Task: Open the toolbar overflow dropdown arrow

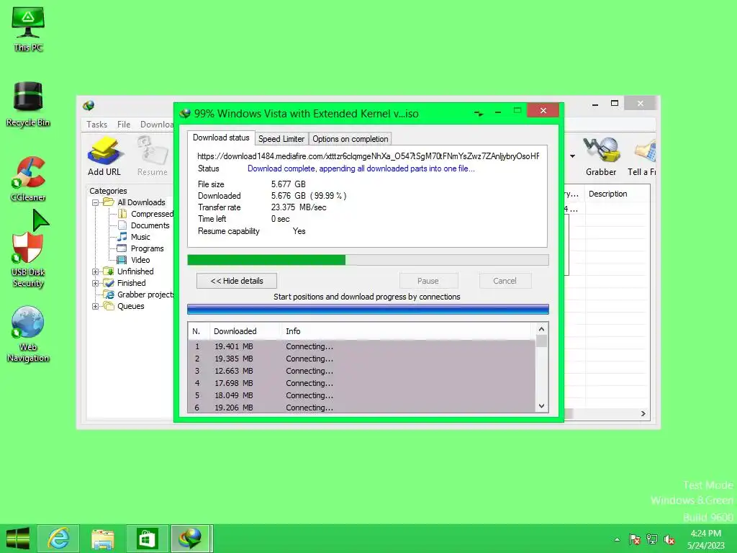Action: pyautogui.click(x=572, y=156)
